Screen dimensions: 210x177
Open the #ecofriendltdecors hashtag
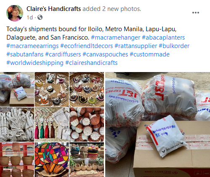click(87, 46)
